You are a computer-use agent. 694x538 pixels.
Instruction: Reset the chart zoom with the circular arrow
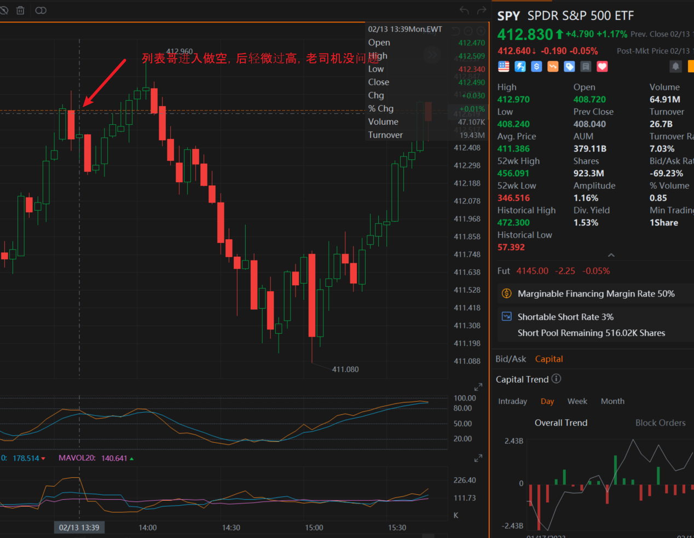click(455, 31)
